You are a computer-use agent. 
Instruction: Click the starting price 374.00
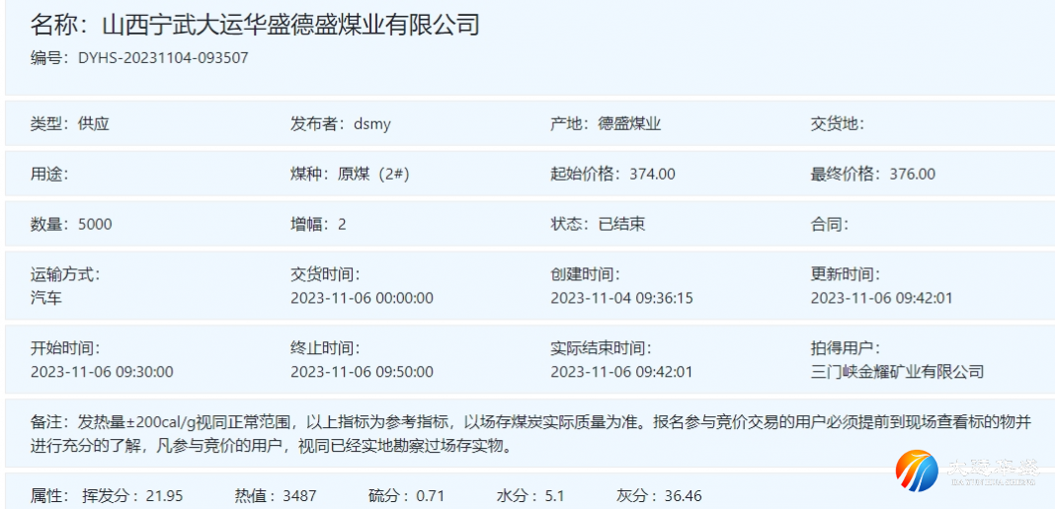click(x=653, y=175)
